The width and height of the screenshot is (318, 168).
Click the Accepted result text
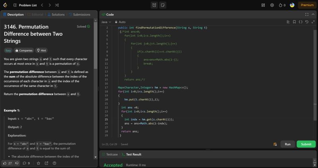pos(113,165)
